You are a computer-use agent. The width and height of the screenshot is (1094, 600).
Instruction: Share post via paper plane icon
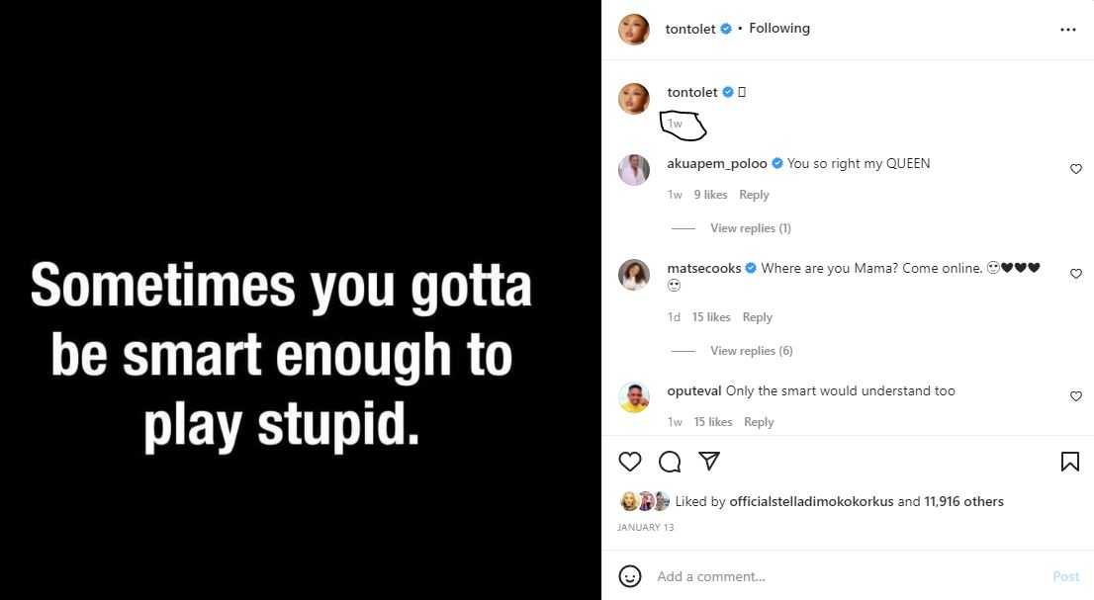point(709,462)
